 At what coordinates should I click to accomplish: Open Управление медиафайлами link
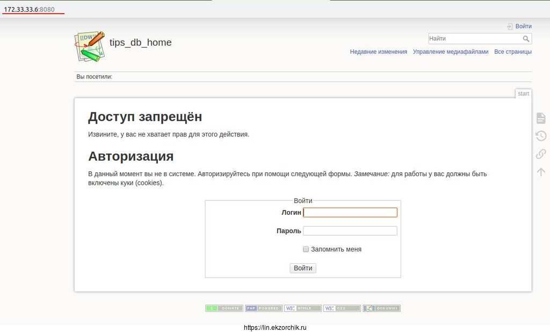[x=451, y=52]
